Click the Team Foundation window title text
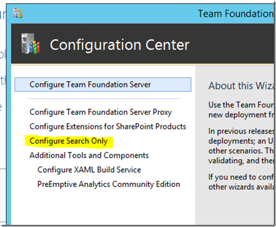The image size is (276, 227). (x=235, y=14)
